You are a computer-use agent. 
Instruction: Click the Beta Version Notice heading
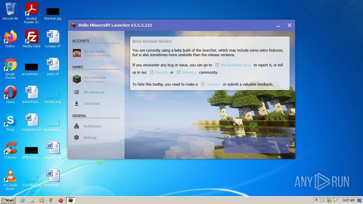[152, 41]
